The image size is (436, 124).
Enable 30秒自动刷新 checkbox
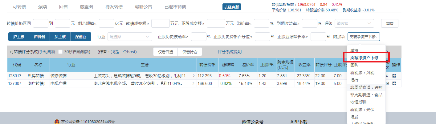click(x=60, y=52)
